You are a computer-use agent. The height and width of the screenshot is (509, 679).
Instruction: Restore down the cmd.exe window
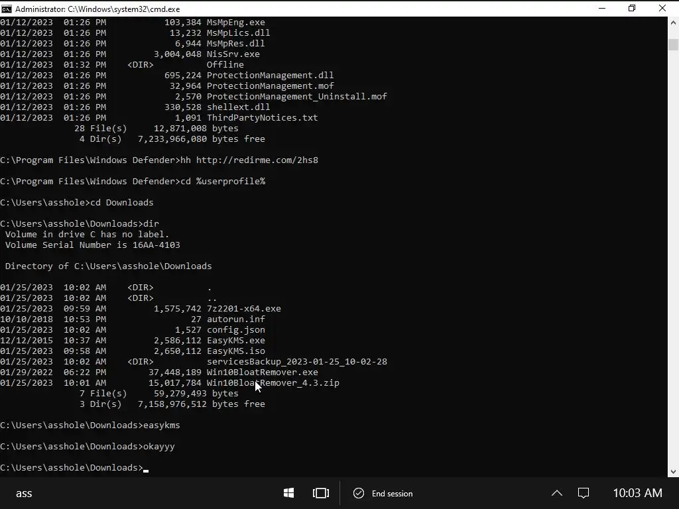632,8
